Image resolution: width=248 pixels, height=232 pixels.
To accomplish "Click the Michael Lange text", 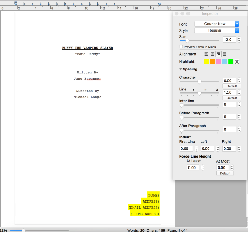I will (88, 97).
